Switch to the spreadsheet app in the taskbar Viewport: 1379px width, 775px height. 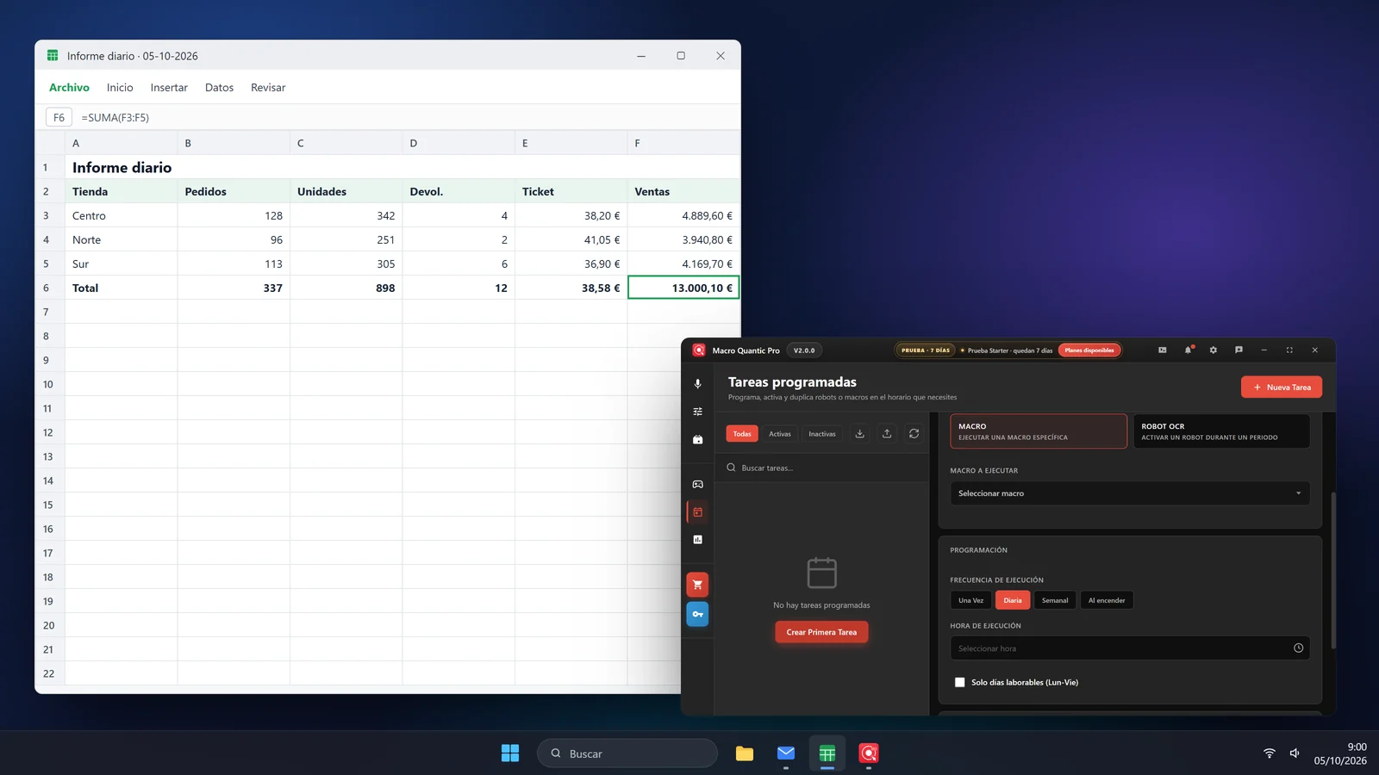(827, 753)
